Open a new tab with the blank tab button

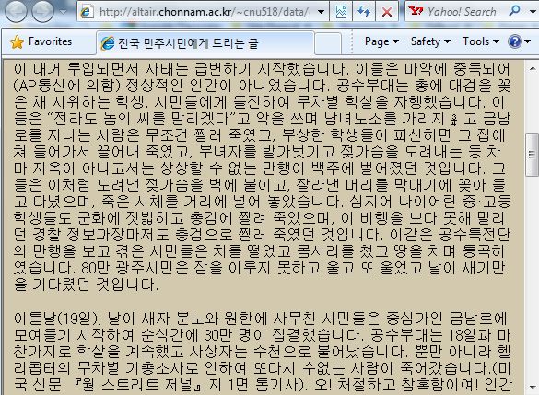(328, 43)
